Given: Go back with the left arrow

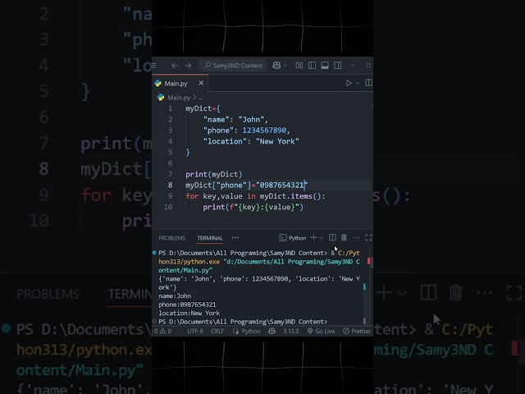Looking at the screenshot, I should (175, 66).
